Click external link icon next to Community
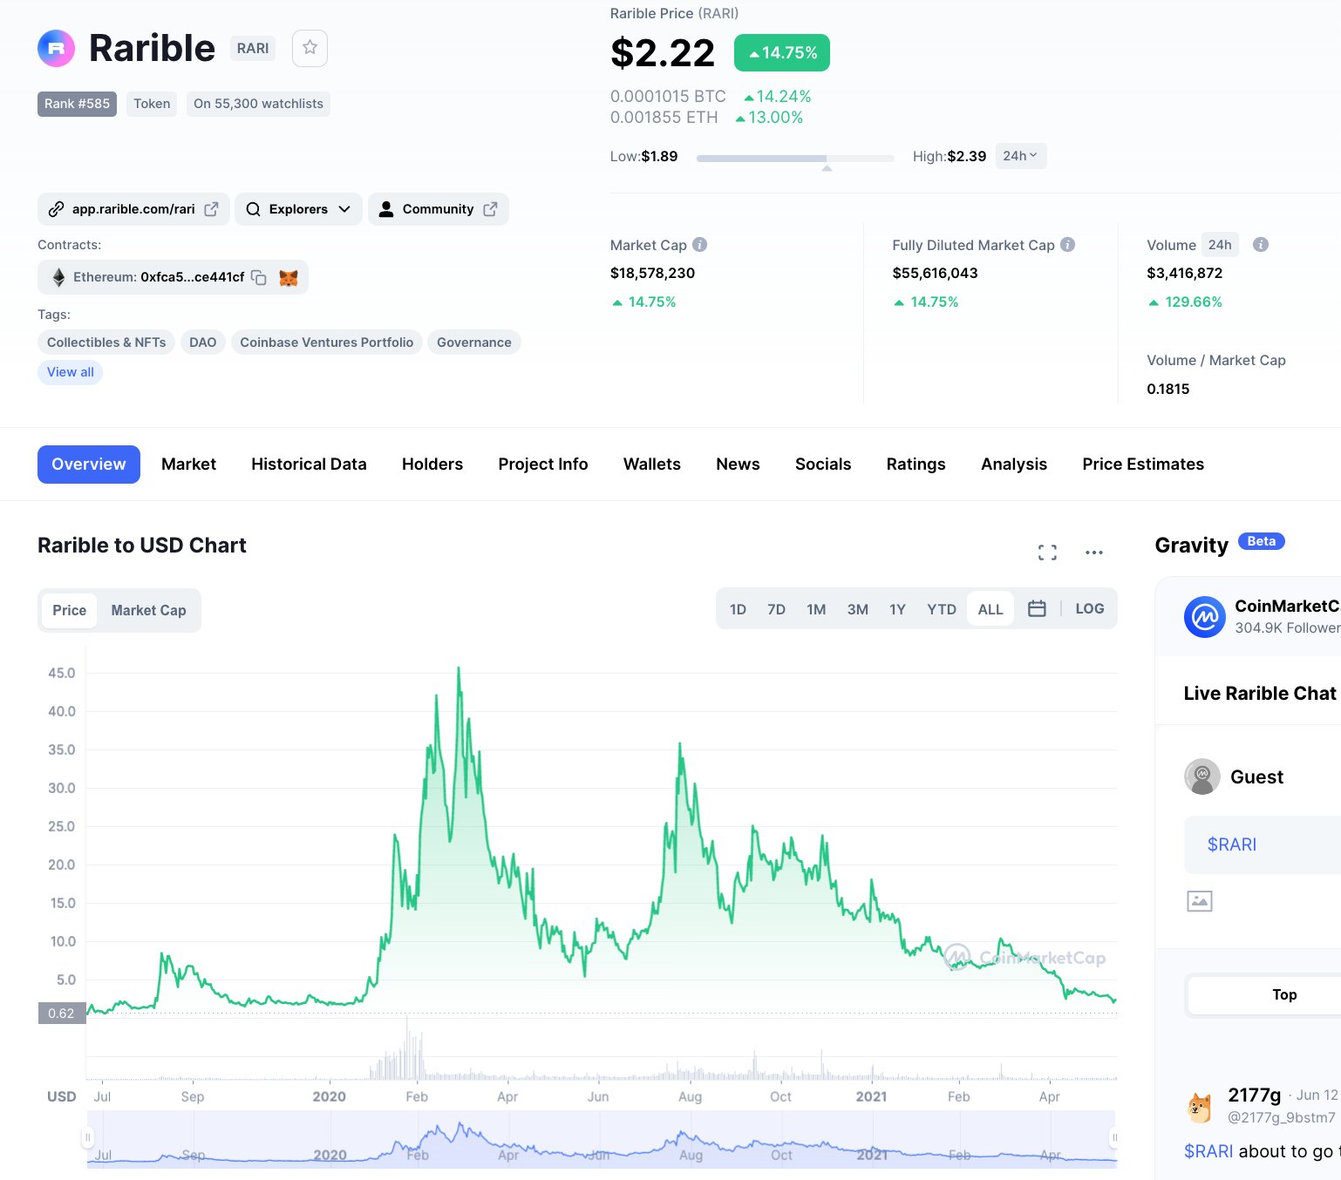This screenshot has height=1180, width=1341. click(x=490, y=209)
